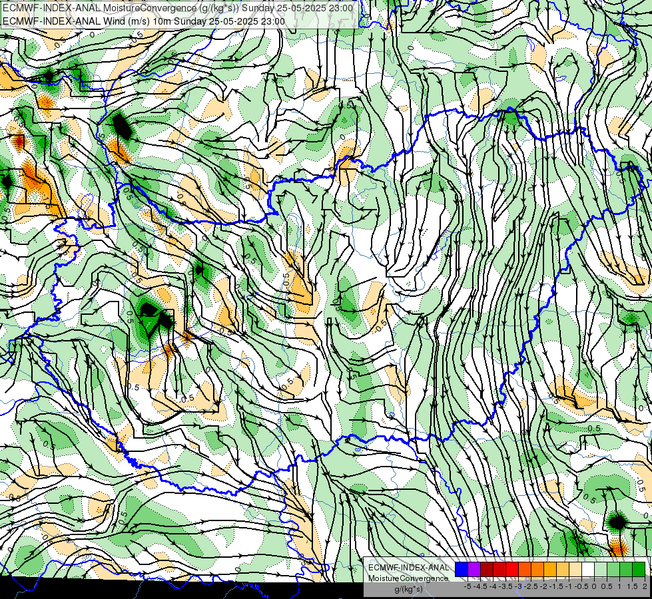Click the pale peach legend swatch

pyautogui.click(x=575, y=570)
